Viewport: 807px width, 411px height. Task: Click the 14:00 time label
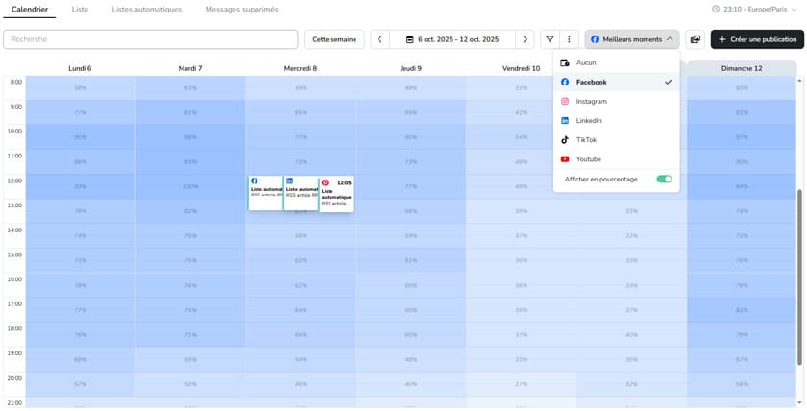[x=15, y=230]
